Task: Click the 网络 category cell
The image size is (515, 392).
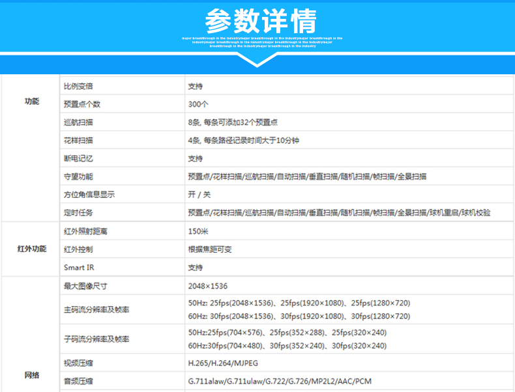Action: point(32,375)
